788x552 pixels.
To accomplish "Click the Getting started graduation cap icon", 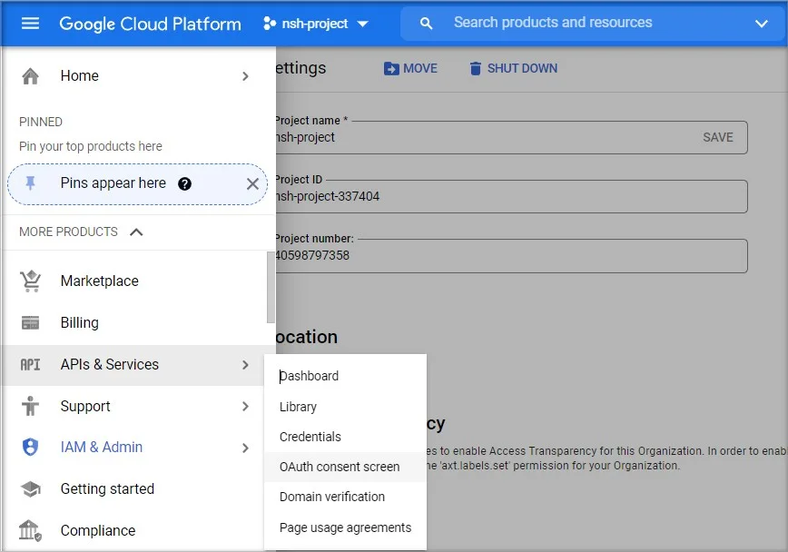I will (x=30, y=489).
